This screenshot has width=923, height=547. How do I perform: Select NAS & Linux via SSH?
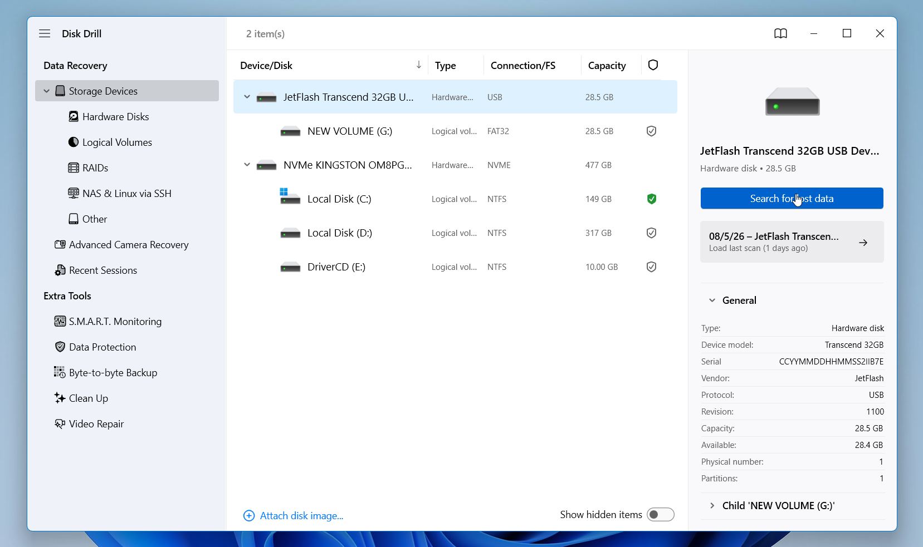[127, 193]
